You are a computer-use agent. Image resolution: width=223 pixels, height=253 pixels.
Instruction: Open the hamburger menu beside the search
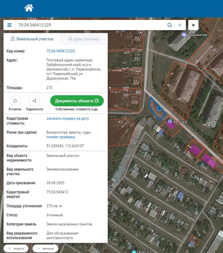(10, 25)
